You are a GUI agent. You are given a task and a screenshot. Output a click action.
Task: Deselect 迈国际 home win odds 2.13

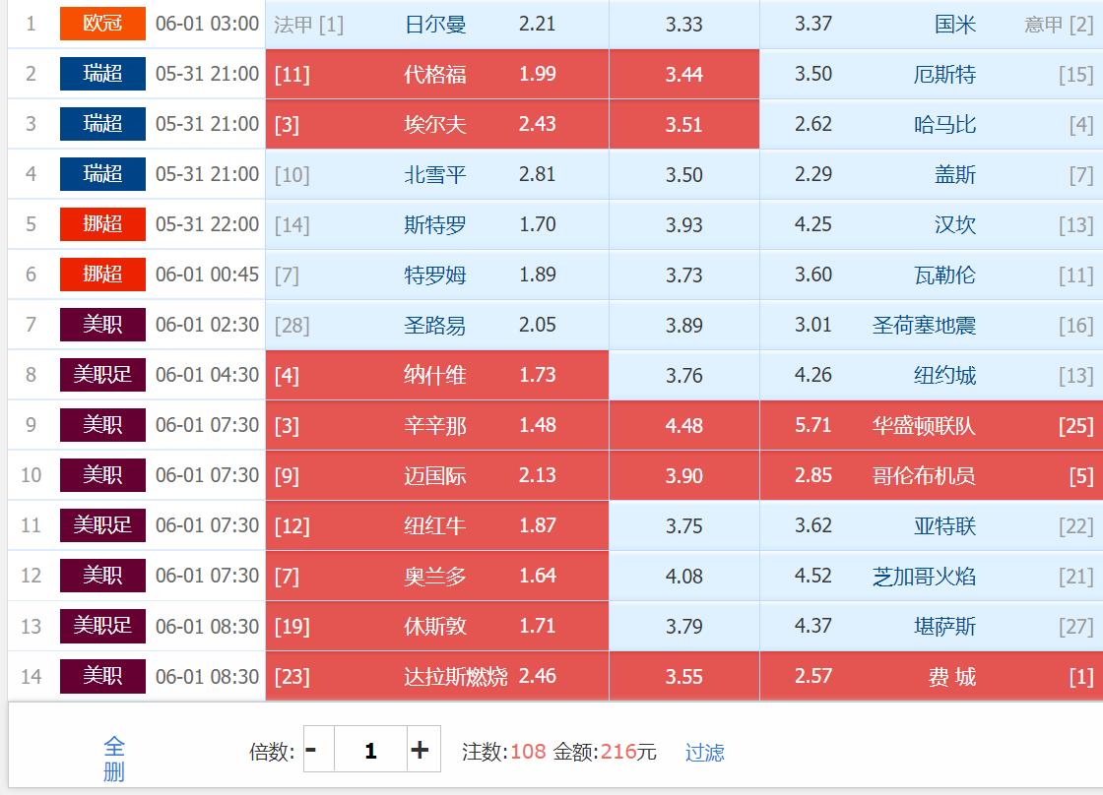pos(437,475)
